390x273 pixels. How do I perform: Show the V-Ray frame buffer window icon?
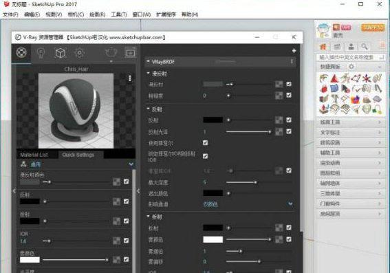click(x=130, y=52)
